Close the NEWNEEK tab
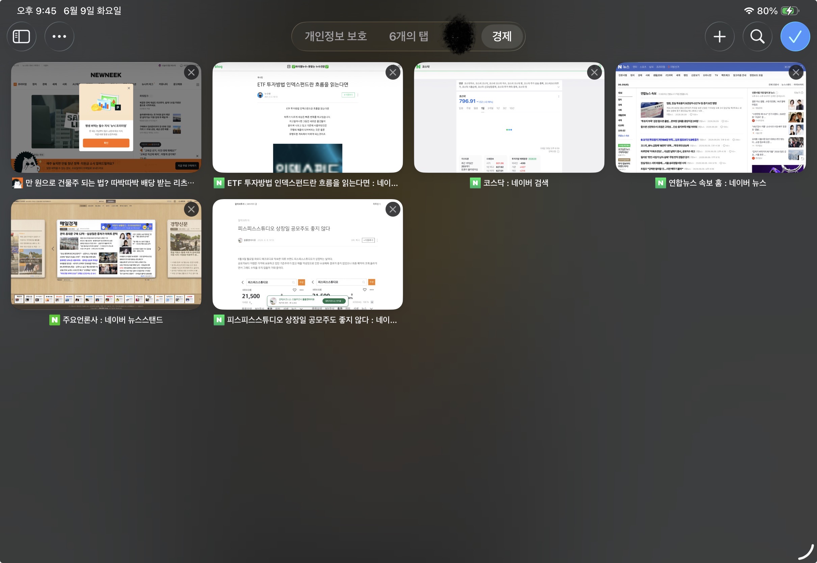817x563 pixels. coord(191,73)
